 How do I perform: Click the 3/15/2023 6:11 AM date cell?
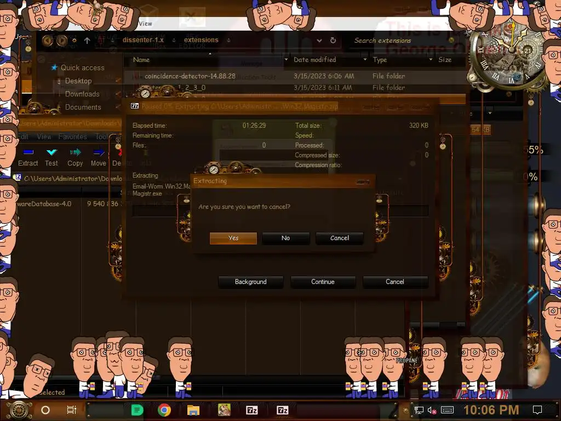click(323, 87)
